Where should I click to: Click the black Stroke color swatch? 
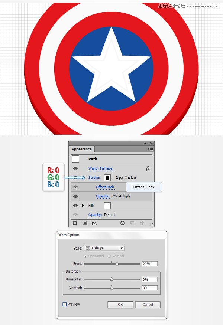point(107,178)
